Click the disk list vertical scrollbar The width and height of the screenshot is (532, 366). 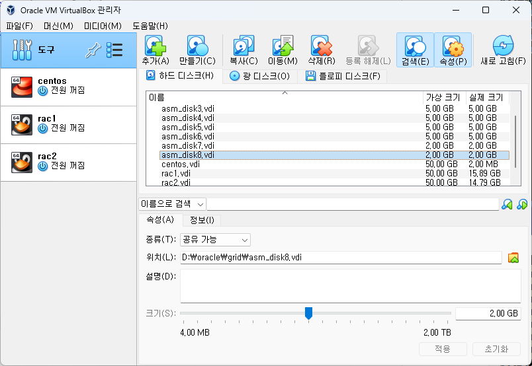[x=515, y=141]
